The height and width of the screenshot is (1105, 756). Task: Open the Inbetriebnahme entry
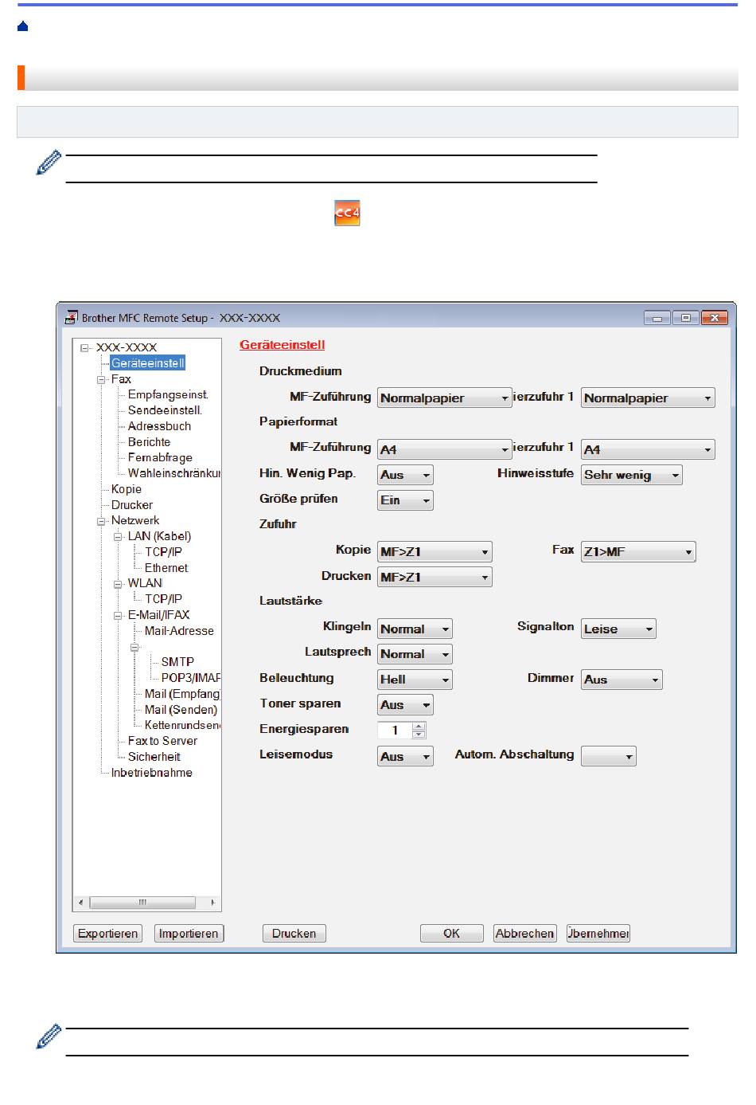[x=151, y=773]
